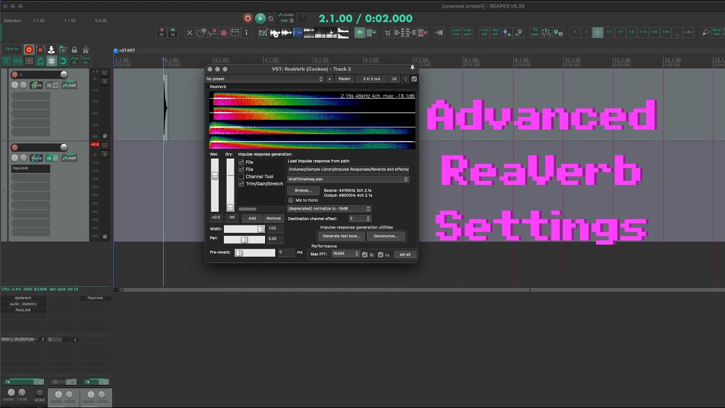Click the transport record button
The width and height of the screenshot is (725, 408).
tap(248, 18)
